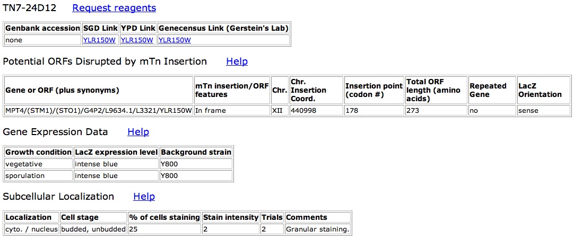This screenshot has width=574, height=240.
Task: Open the YPD Link YLR150W
Action: coord(137,40)
